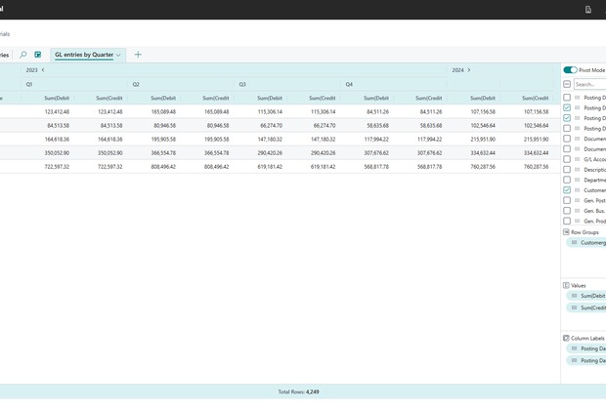Click the Q2 column group header

click(x=181, y=84)
